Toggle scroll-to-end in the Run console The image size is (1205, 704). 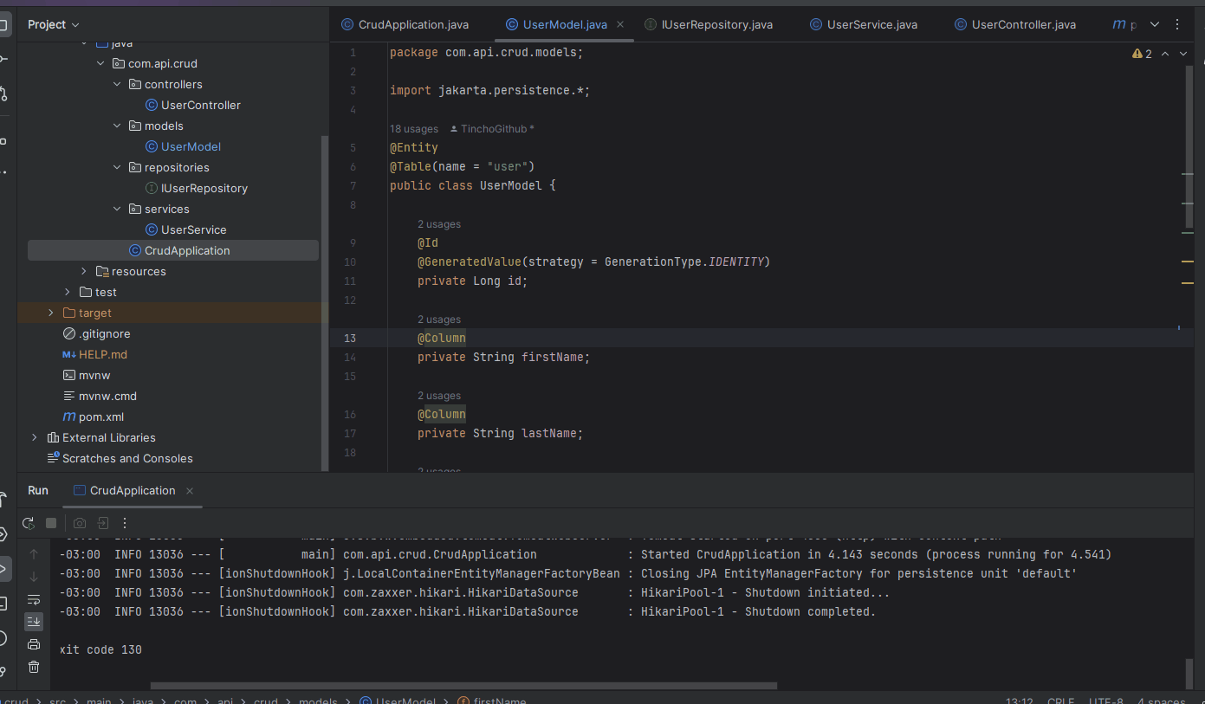[34, 622]
